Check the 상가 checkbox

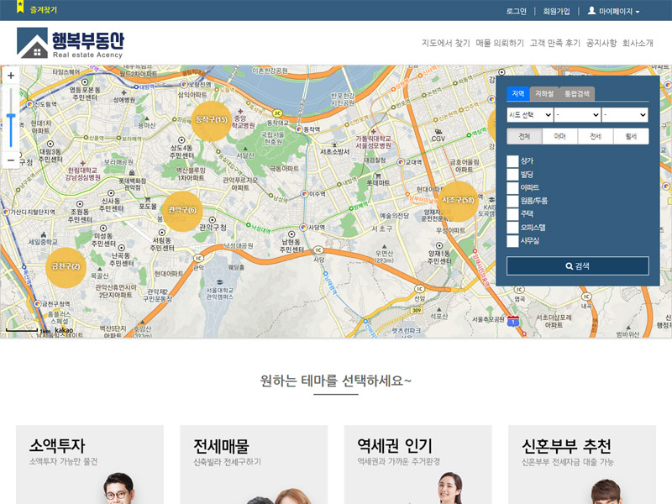[x=512, y=160]
